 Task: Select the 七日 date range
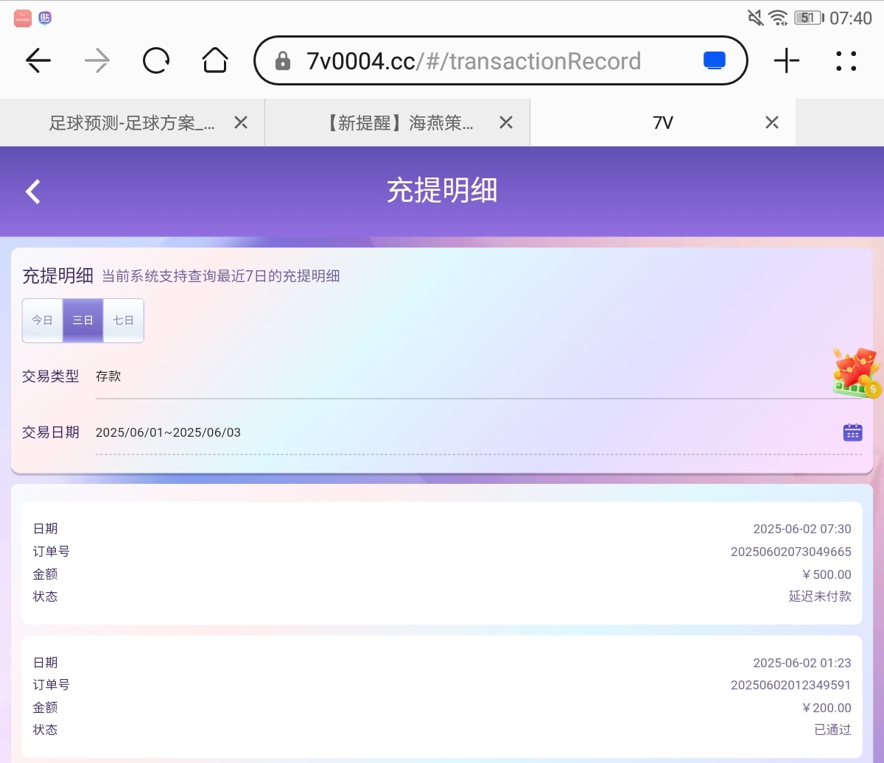tap(123, 320)
